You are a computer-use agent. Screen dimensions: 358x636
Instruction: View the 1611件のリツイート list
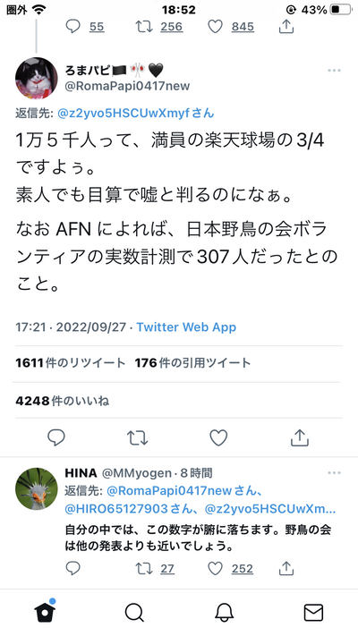point(70,363)
